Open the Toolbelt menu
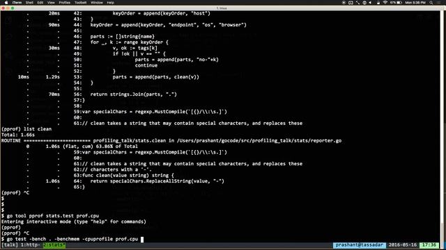Image resolution: width=446 pixels, height=250 pixels. tap(81, 3)
